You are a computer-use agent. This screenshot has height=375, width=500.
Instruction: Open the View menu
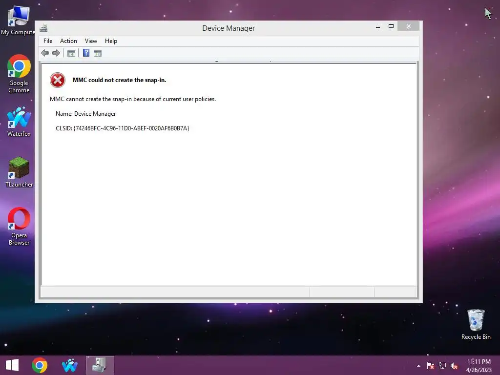[x=91, y=41]
